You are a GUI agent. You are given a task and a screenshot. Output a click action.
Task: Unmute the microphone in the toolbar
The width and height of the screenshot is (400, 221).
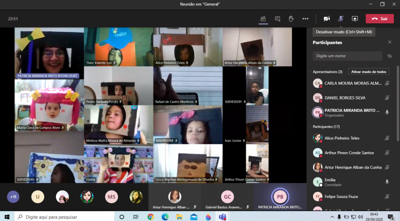341,19
